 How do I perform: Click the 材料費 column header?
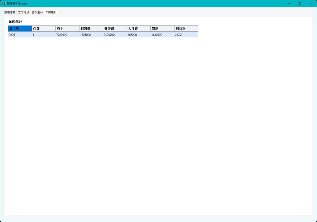(x=91, y=29)
